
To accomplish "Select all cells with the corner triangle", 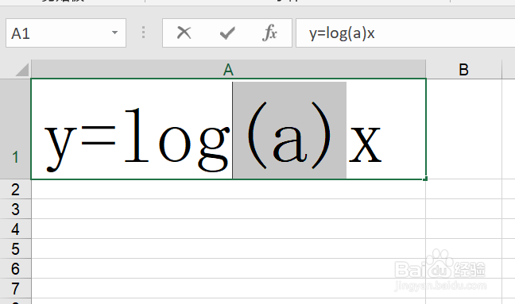I will click(x=22, y=70).
